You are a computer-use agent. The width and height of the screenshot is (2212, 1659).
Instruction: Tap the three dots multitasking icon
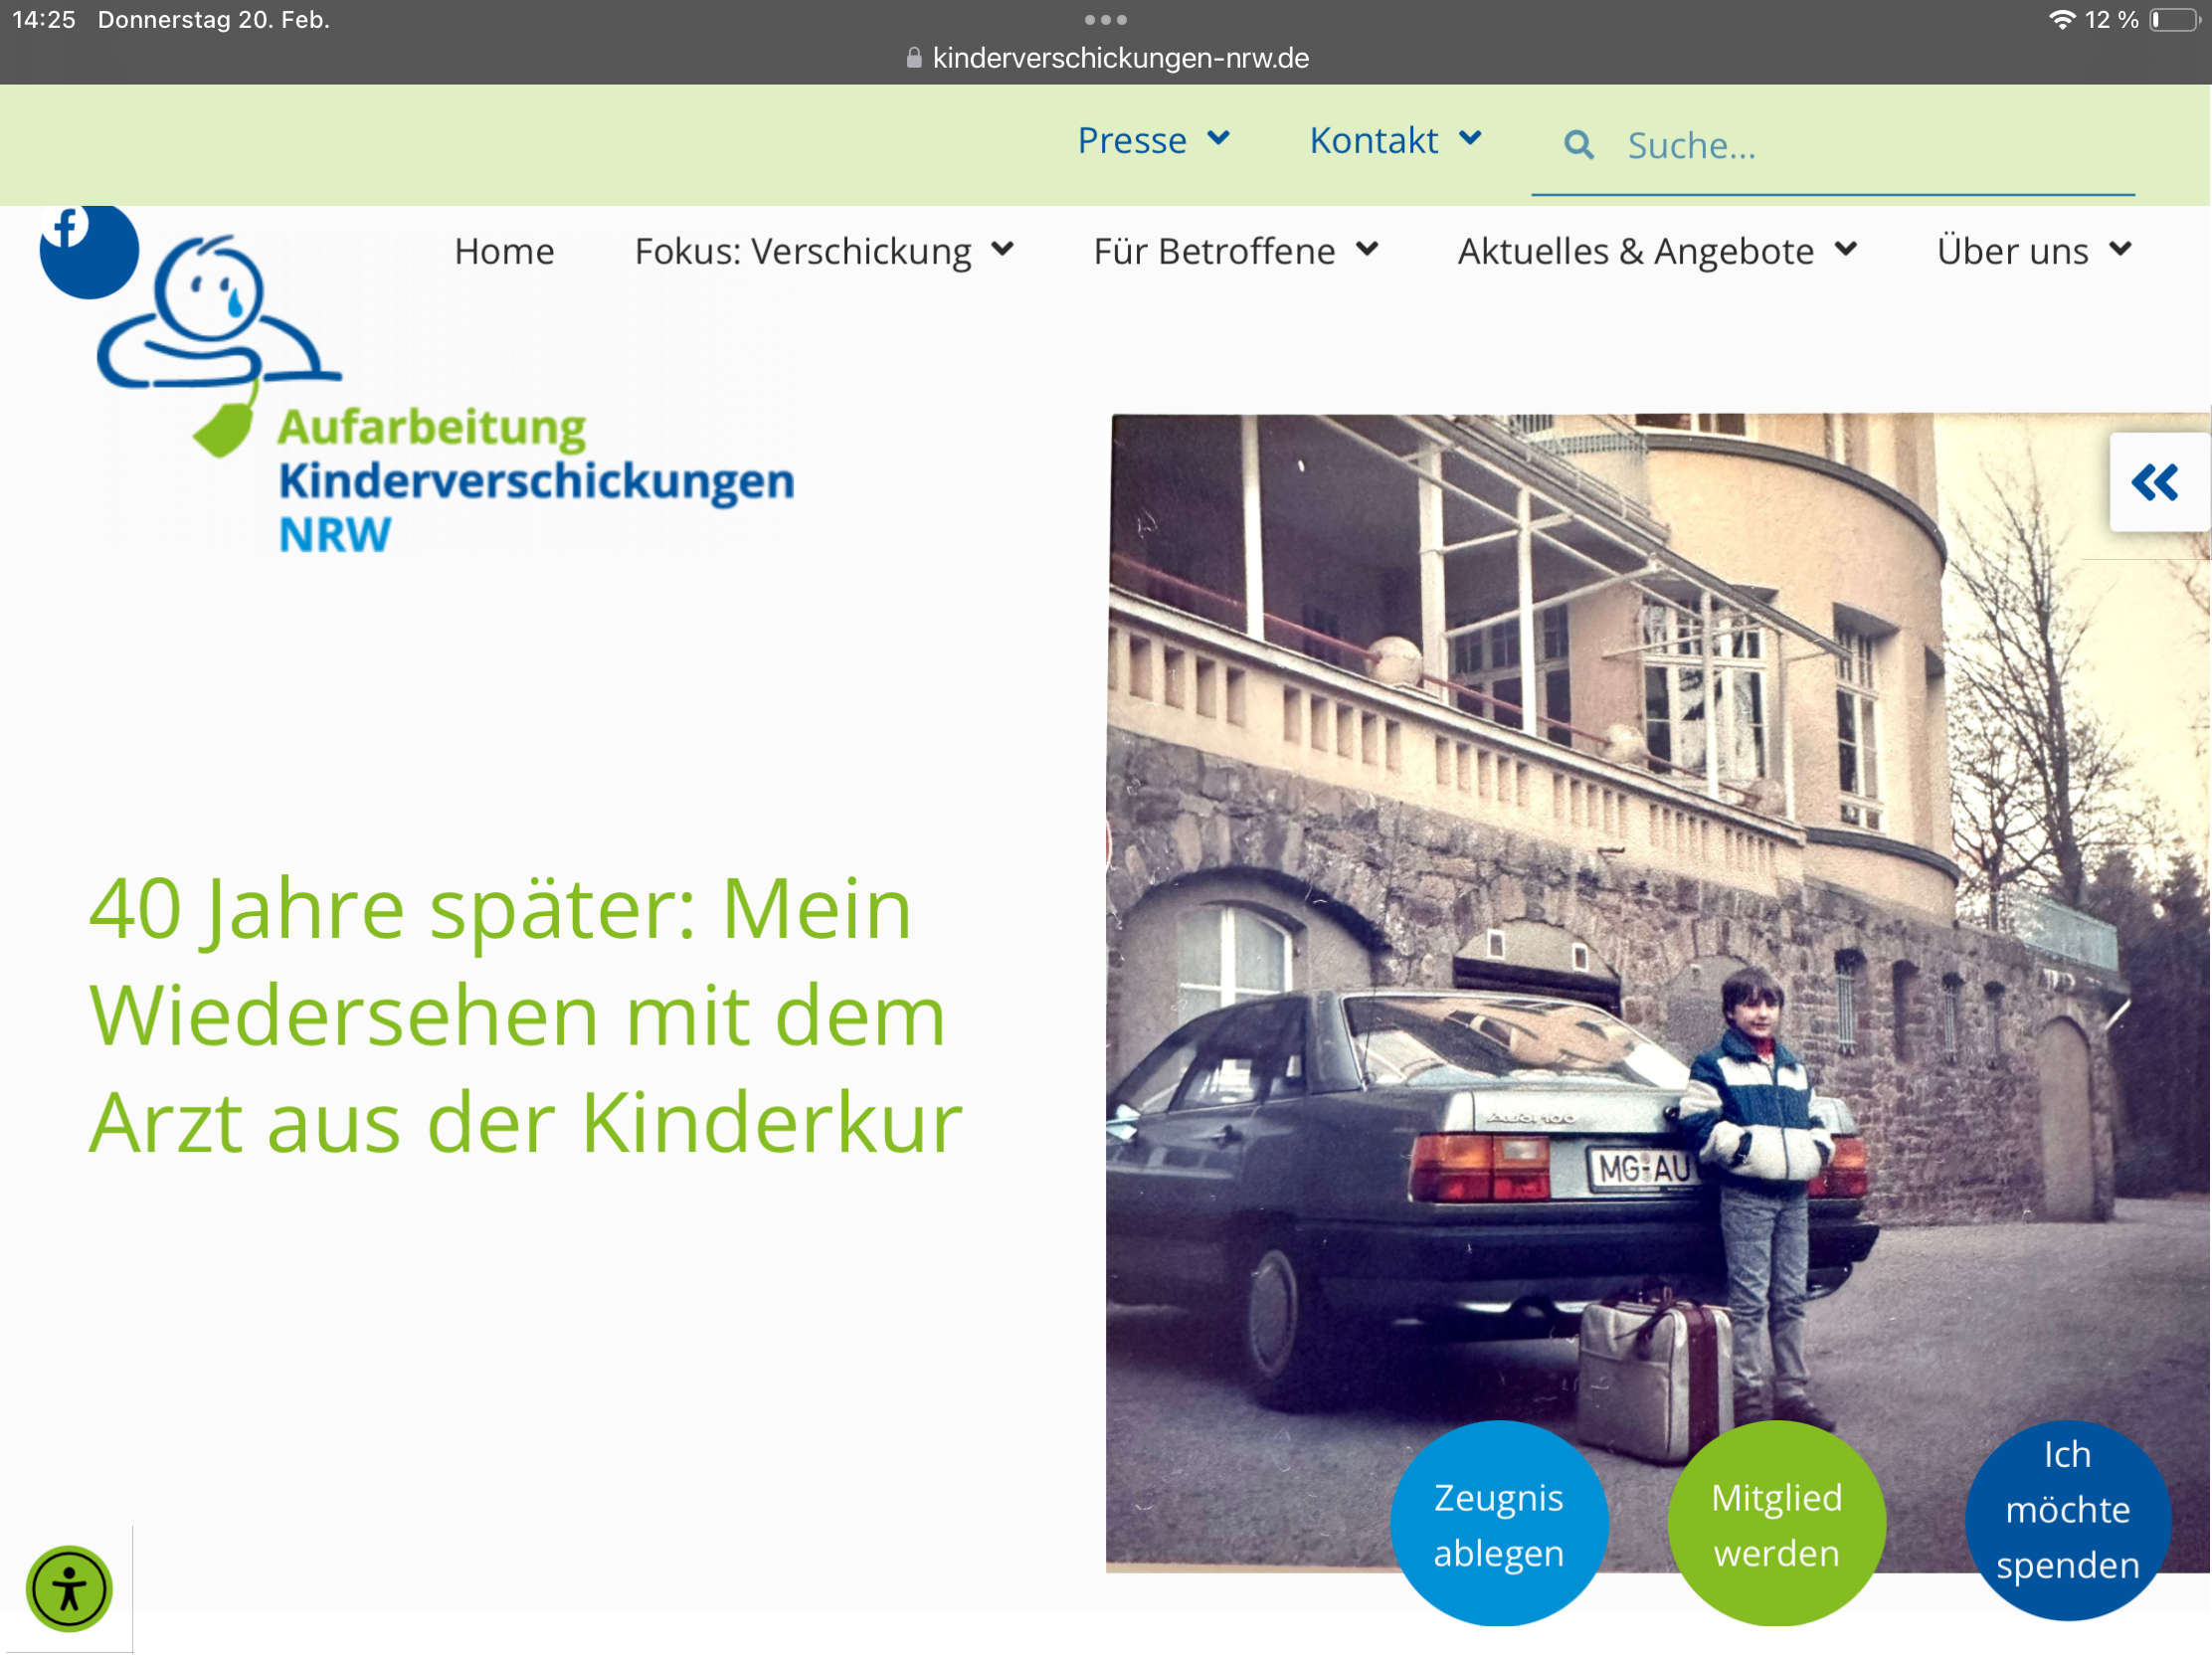point(1105,20)
